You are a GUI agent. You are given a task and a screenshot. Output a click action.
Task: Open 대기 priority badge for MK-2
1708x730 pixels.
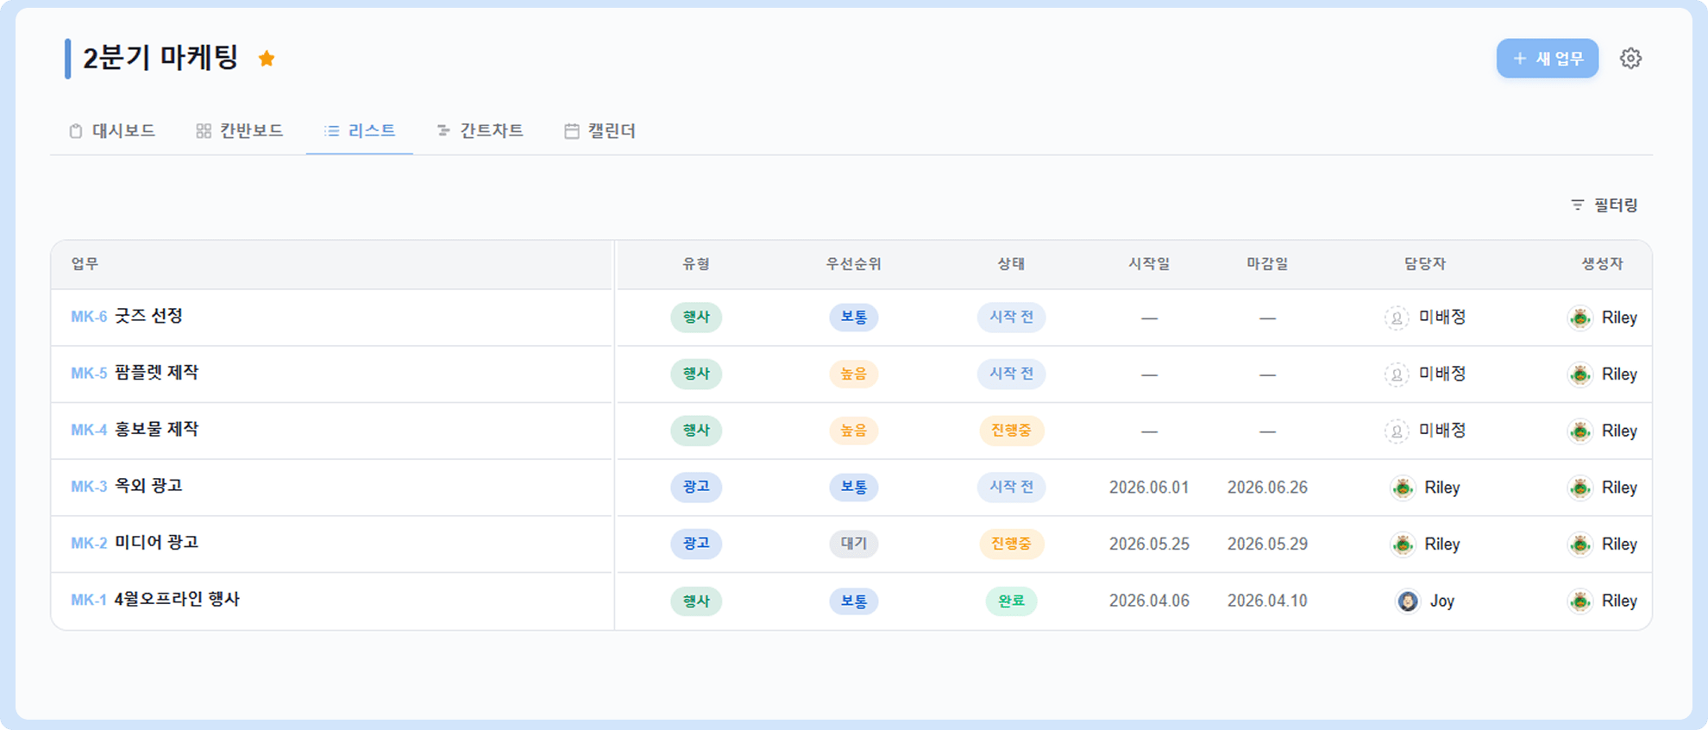click(854, 544)
